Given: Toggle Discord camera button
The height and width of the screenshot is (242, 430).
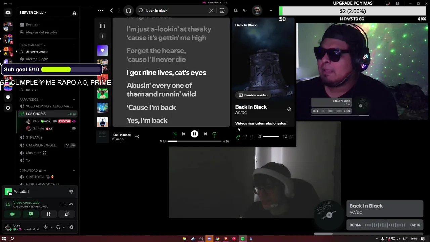Looking at the screenshot, I should click(x=12, y=214).
